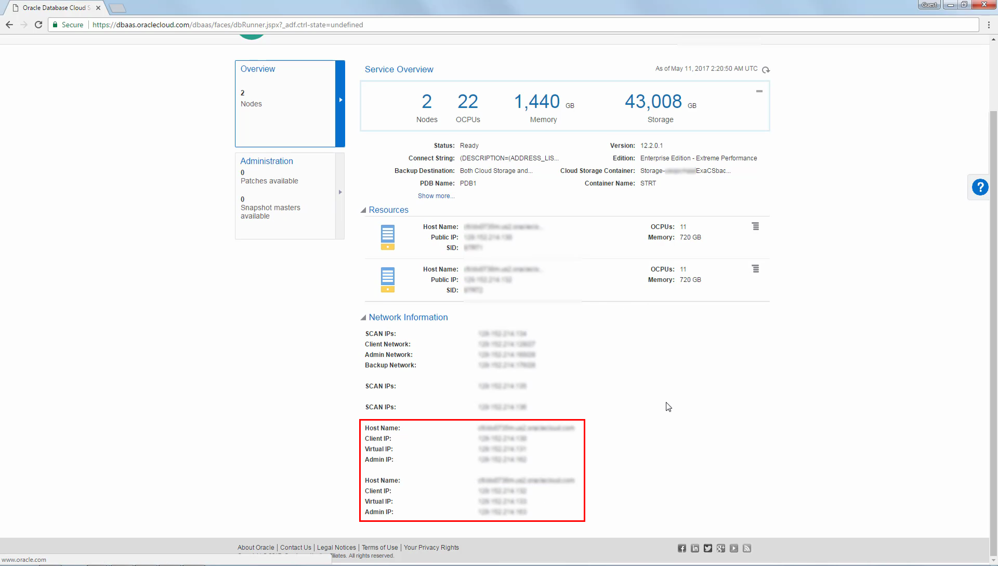This screenshot has height=566, width=998.
Task: Click the Service Overview heading
Action: pos(399,70)
